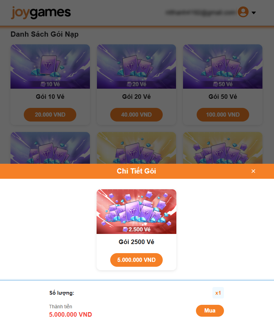Click the Gói 50 Vé title

[223, 97]
